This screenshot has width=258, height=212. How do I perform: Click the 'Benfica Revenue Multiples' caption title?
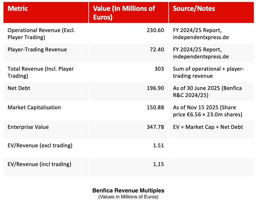128,191
